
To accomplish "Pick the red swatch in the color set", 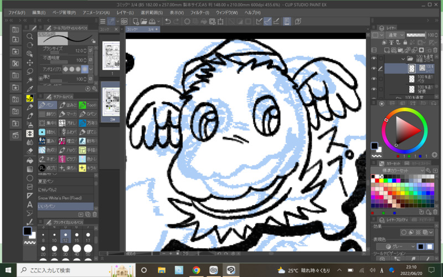I will click(x=377, y=181).
